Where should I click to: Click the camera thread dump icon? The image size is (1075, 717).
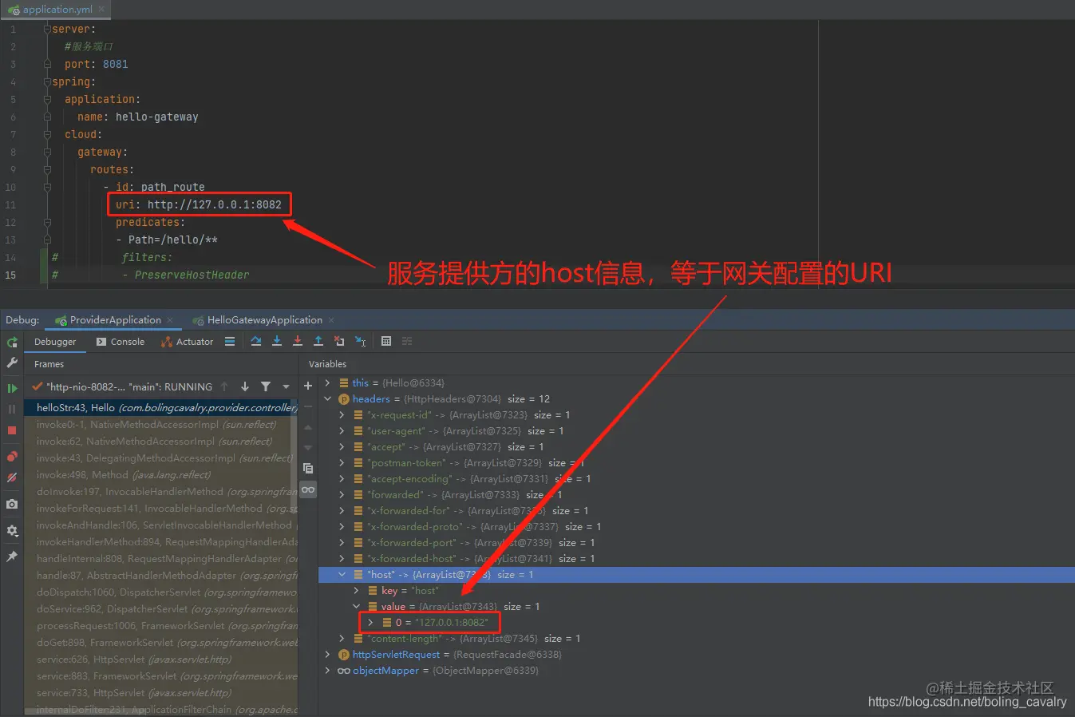coord(12,504)
